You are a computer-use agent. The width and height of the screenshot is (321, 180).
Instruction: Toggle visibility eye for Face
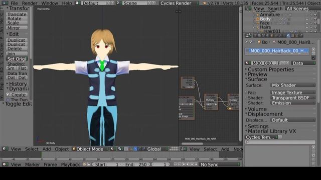coord(307,23)
